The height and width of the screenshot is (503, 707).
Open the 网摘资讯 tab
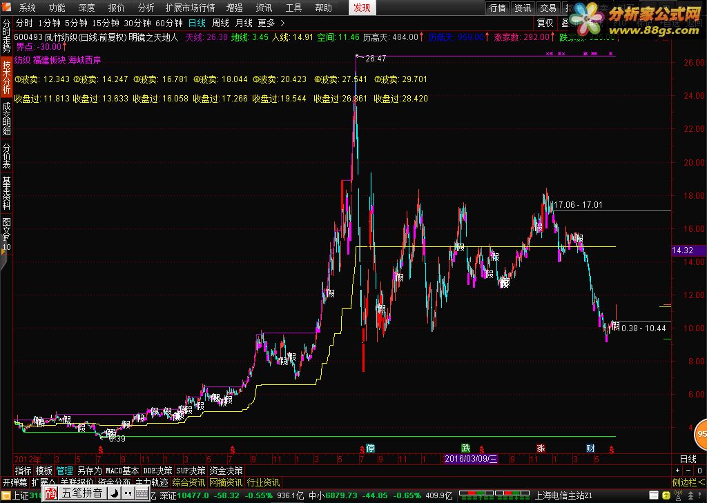(226, 482)
